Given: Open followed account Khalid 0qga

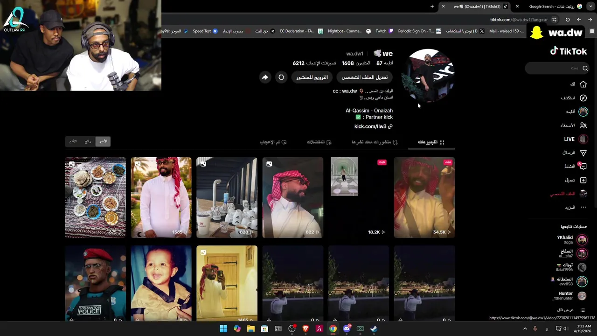Looking at the screenshot, I should click(571, 240).
